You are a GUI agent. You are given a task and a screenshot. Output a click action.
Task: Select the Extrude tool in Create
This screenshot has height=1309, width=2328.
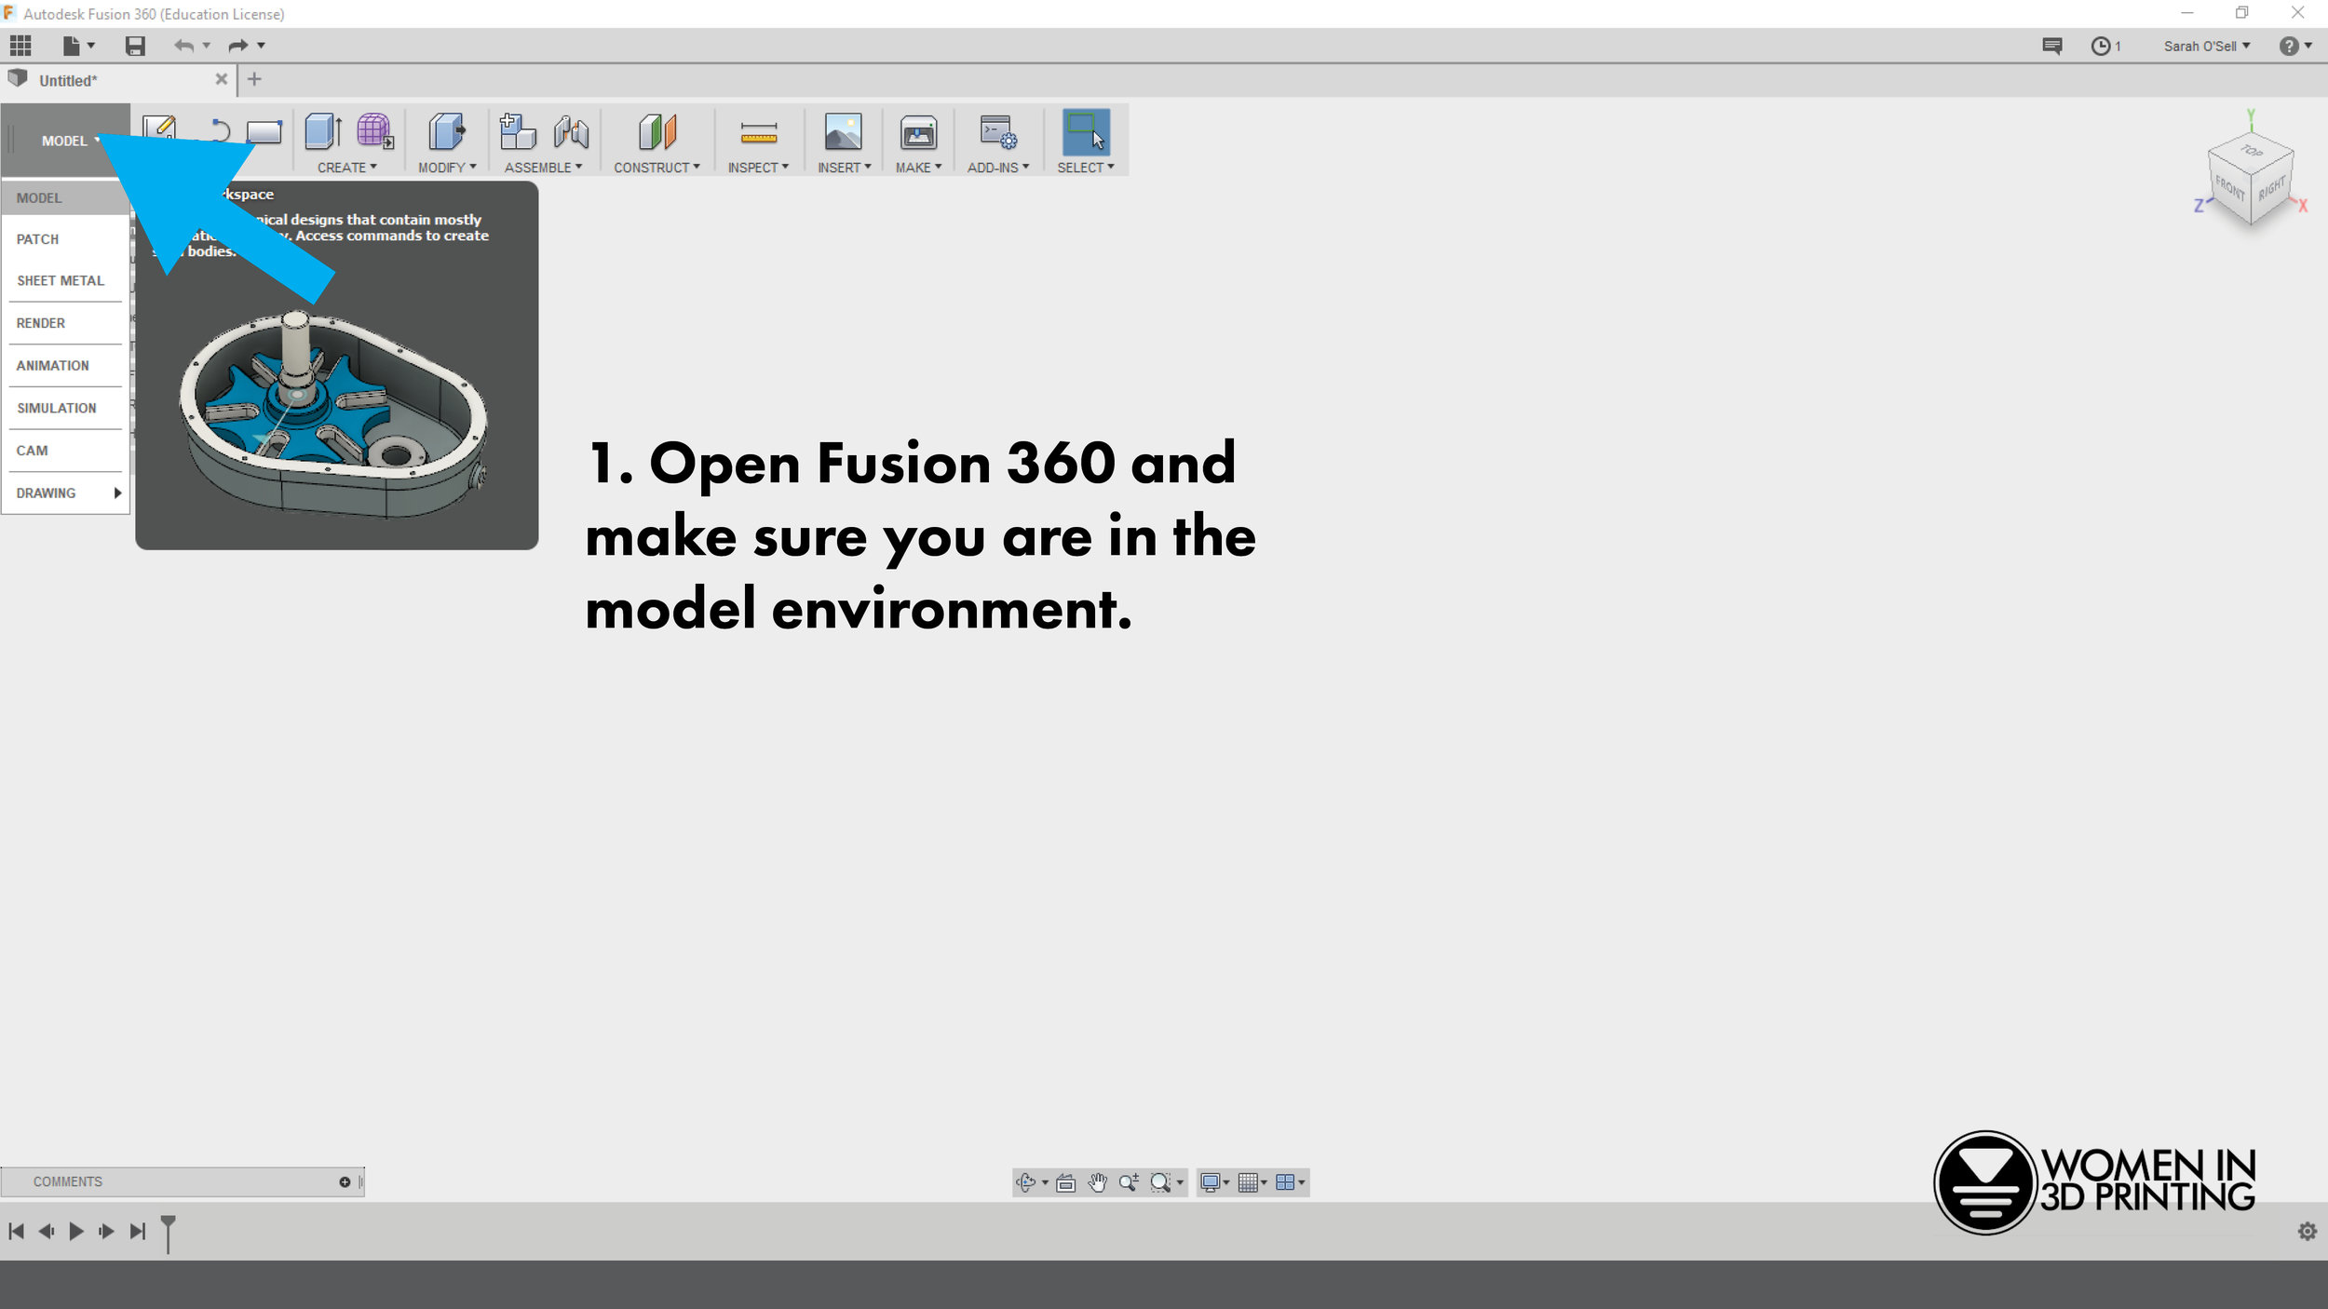[x=323, y=132]
